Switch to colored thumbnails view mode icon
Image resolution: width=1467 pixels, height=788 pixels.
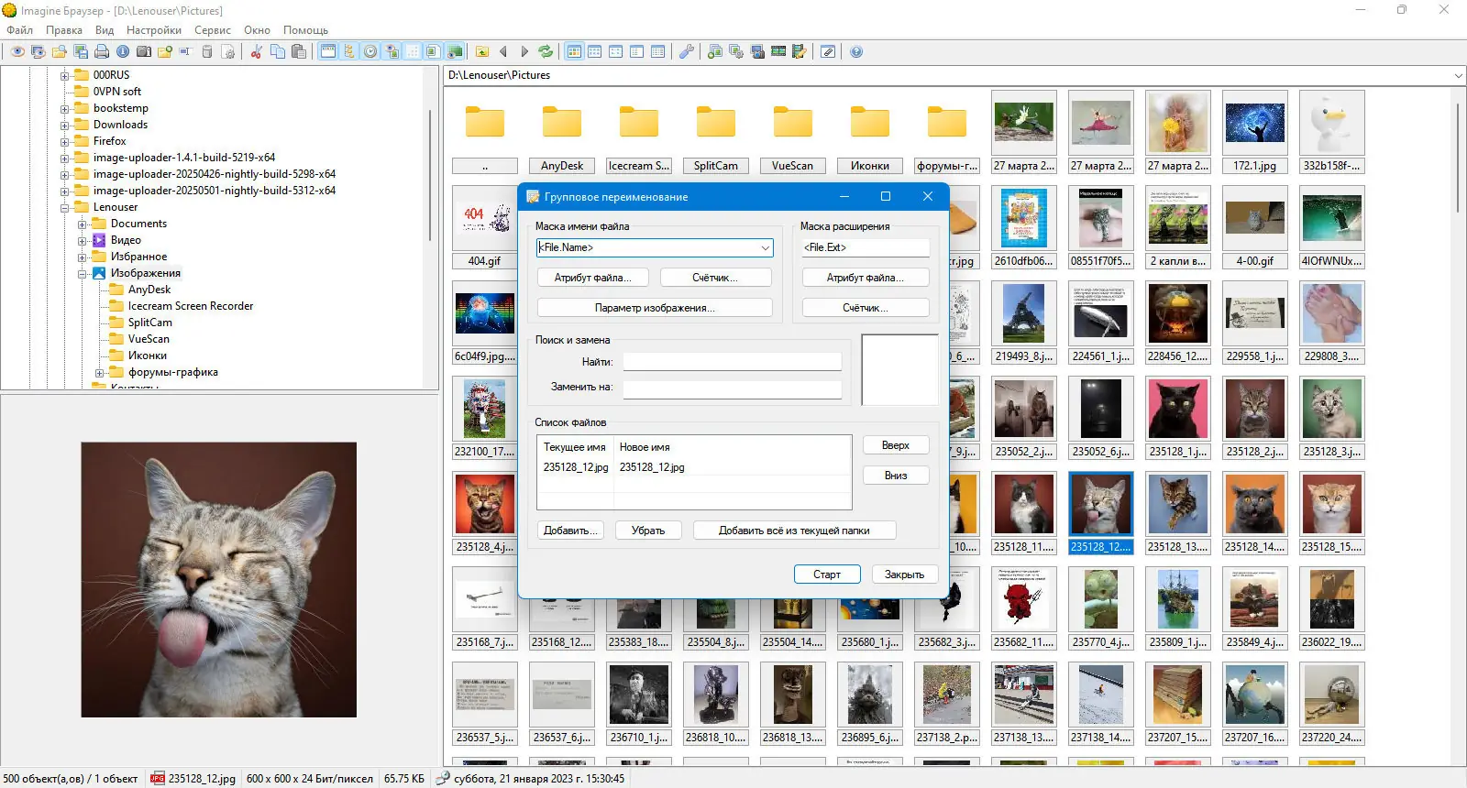pos(574,51)
